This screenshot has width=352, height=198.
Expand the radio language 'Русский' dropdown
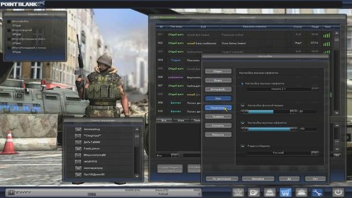pos(315,153)
